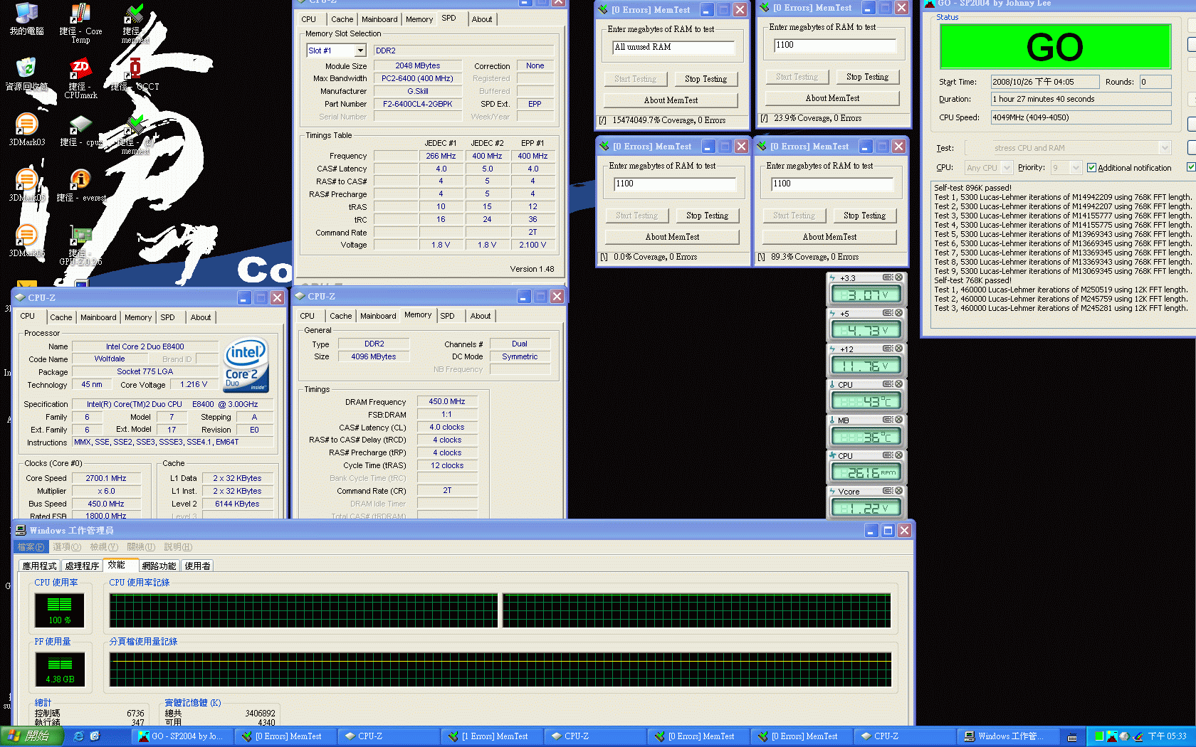Toggle the Additional notification checkbox in SP2004

tap(1091, 168)
